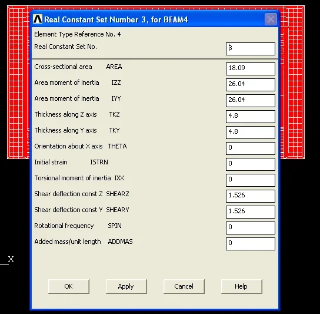The image size is (320, 314).
Task: Click the Apply button
Action: coord(126,286)
